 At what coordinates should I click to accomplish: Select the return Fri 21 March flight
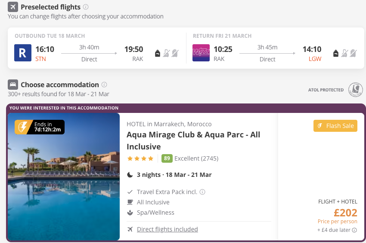[275, 48]
